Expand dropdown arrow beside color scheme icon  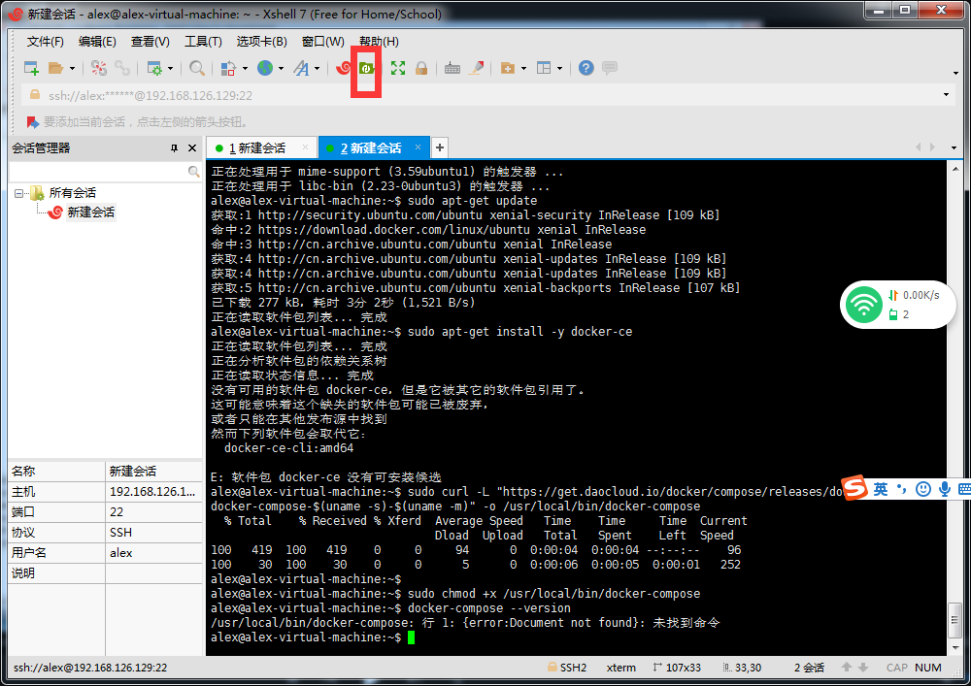(245, 69)
